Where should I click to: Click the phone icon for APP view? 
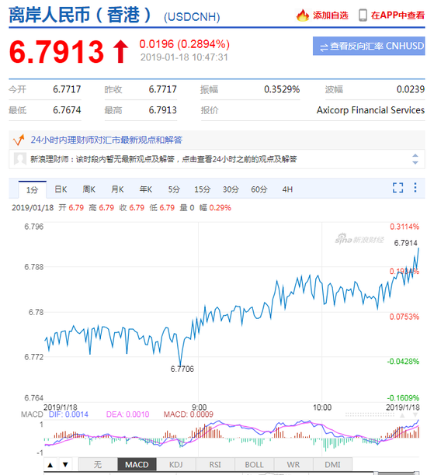(x=362, y=16)
